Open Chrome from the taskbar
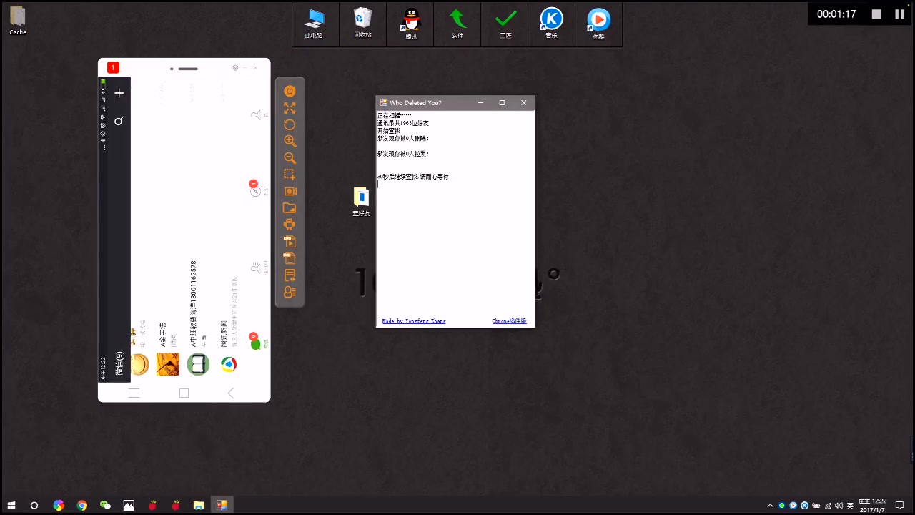The image size is (915, 515). (x=82, y=505)
